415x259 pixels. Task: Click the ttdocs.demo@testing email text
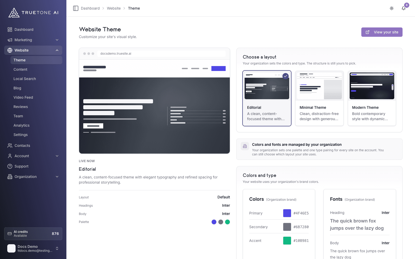coord(35,251)
